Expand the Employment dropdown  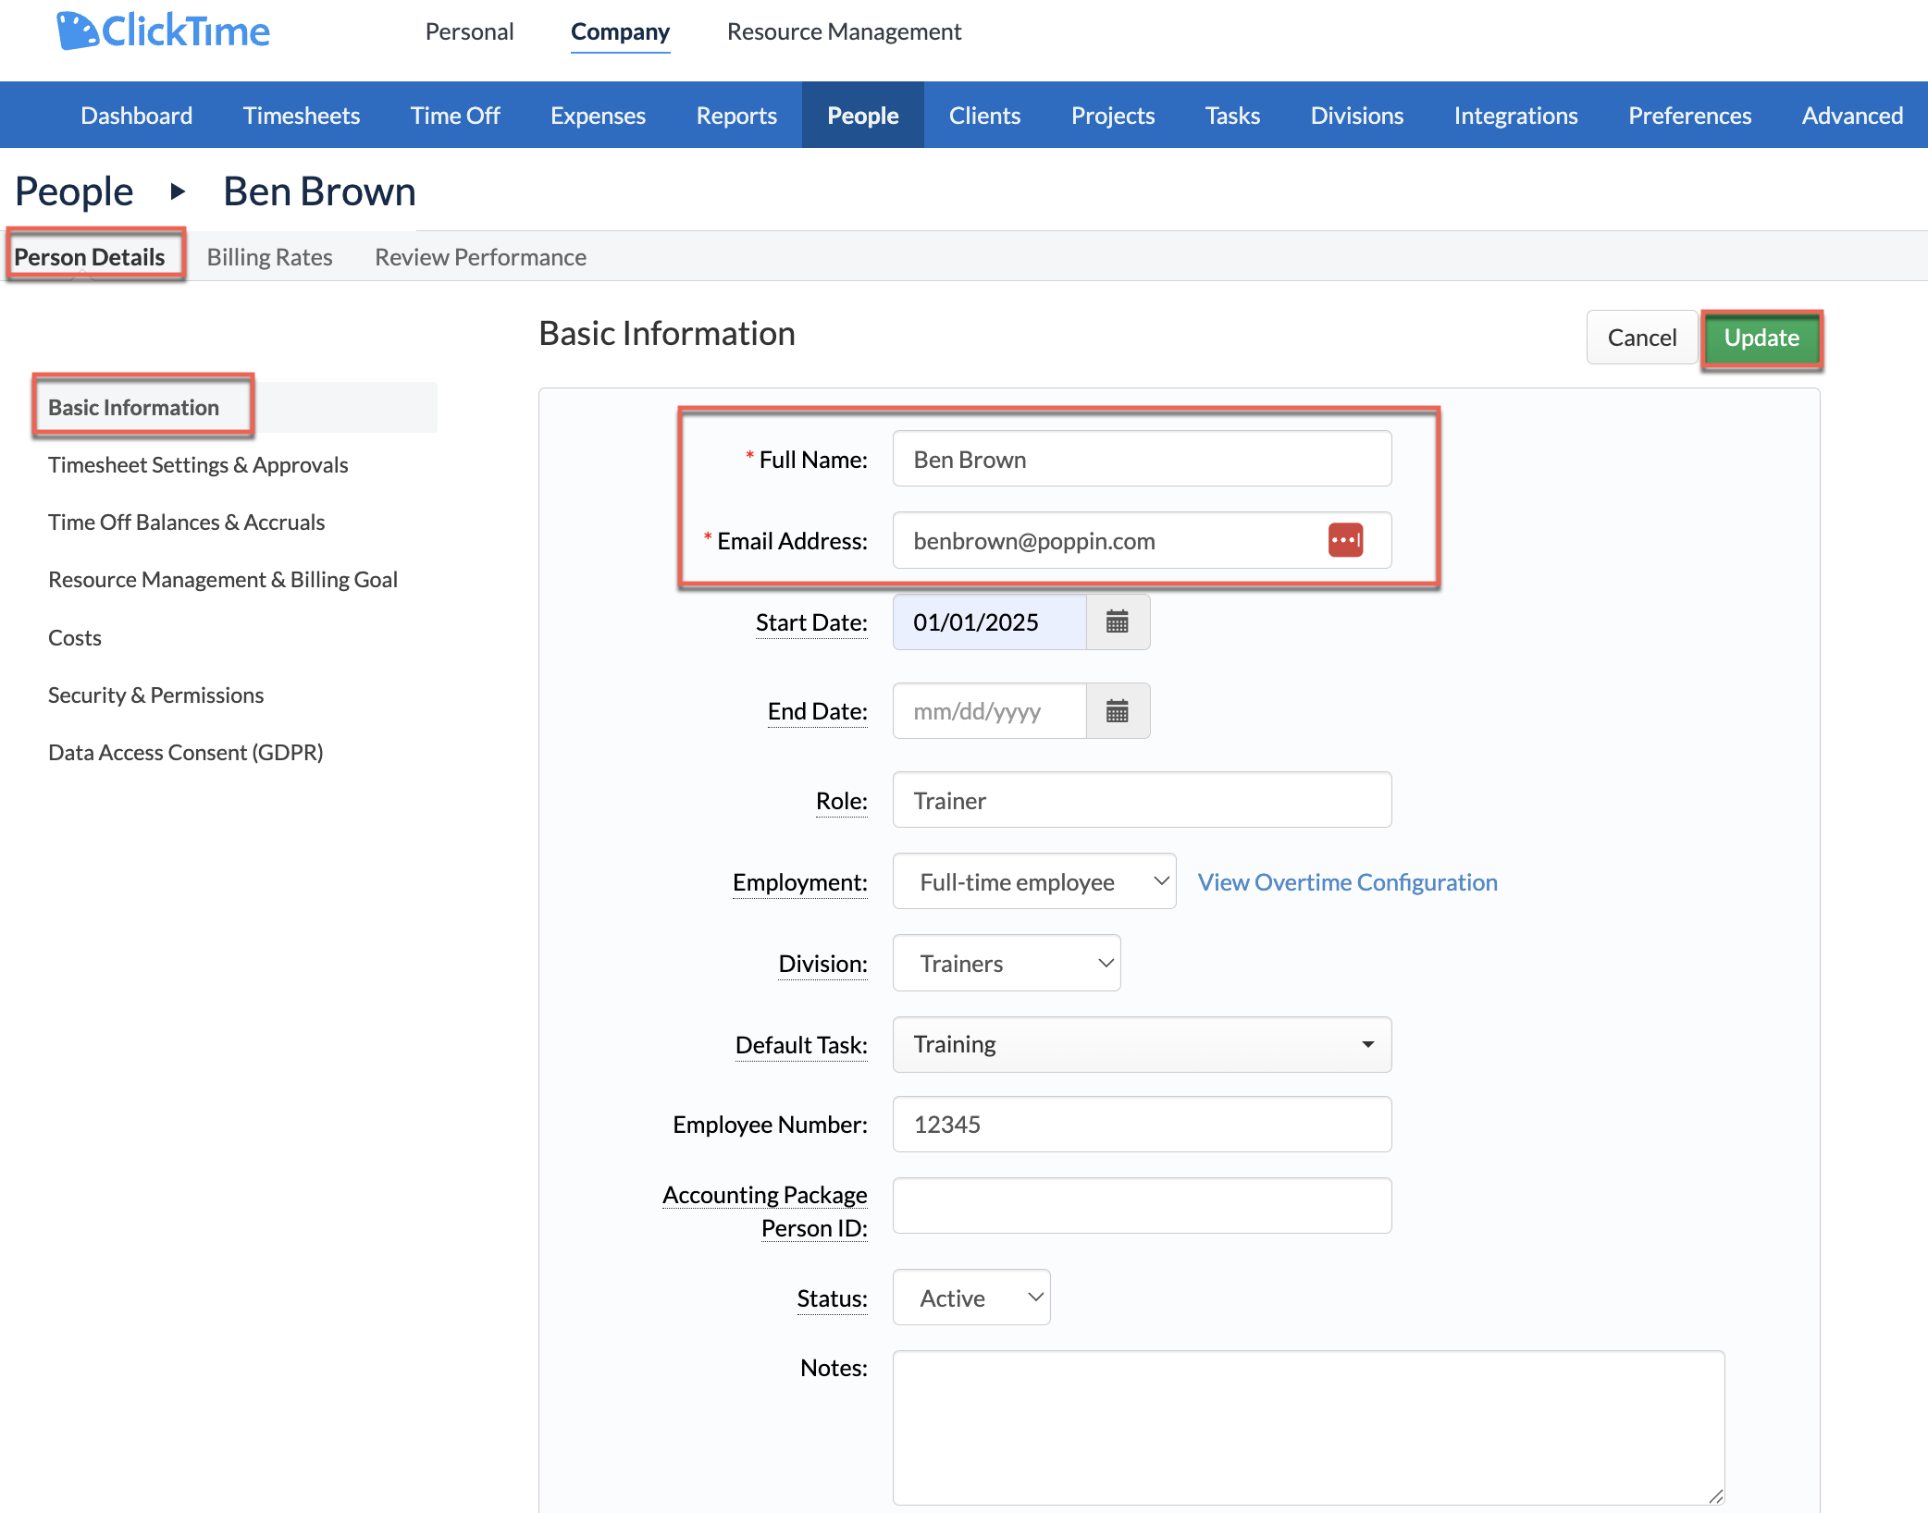click(1034, 882)
